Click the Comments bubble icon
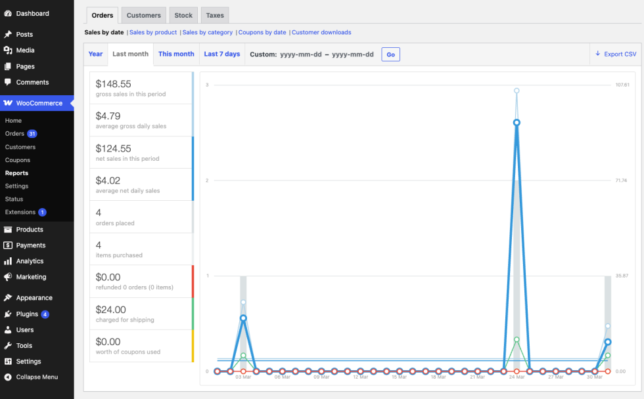 click(x=8, y=83)
